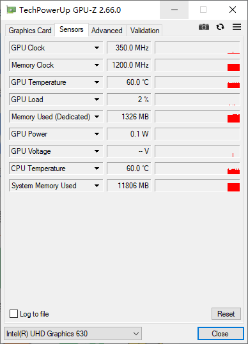
Task: Open the Memory Clock sensor dropdown
Action: tap(97, 65)
